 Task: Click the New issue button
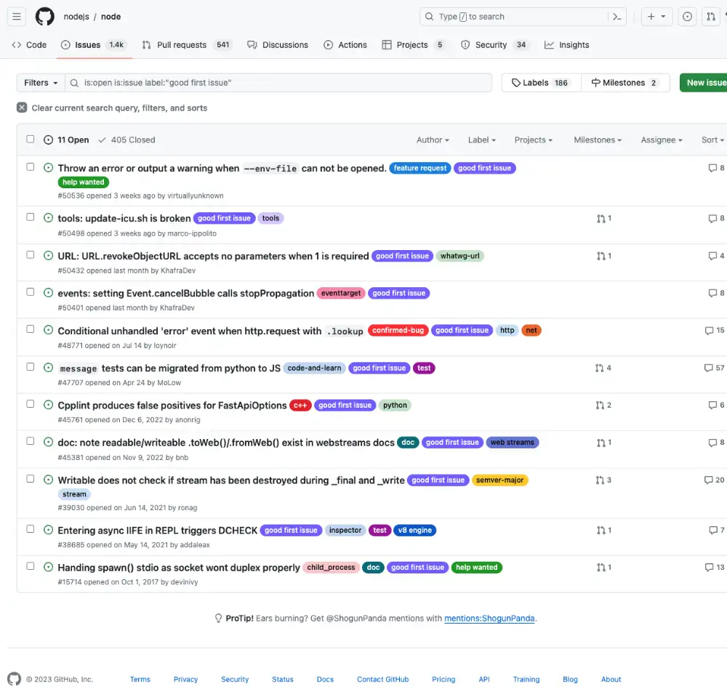(704, 83)
